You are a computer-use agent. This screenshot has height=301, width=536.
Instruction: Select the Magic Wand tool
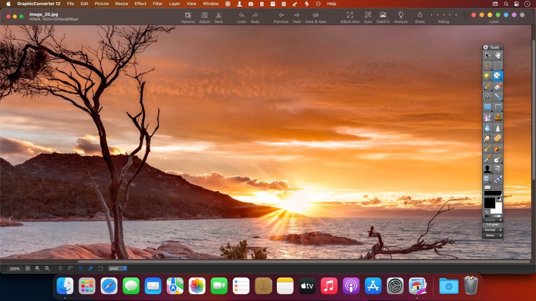(x=487, y=76)
